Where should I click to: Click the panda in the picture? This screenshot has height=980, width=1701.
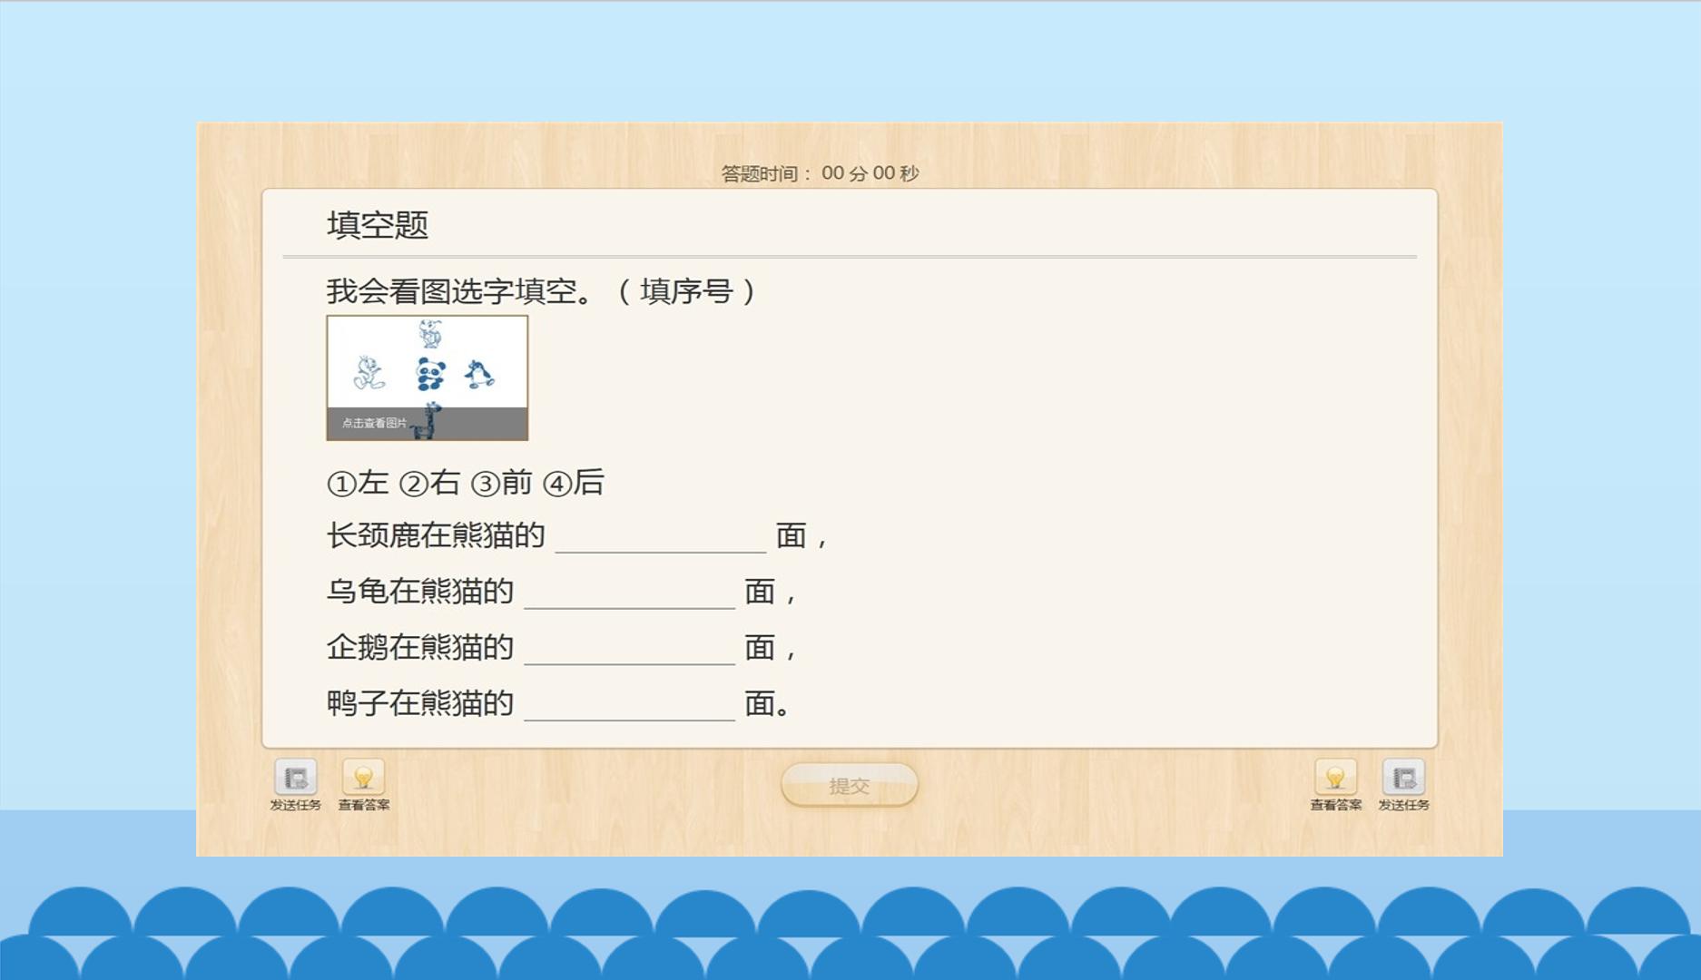[430, 374]
